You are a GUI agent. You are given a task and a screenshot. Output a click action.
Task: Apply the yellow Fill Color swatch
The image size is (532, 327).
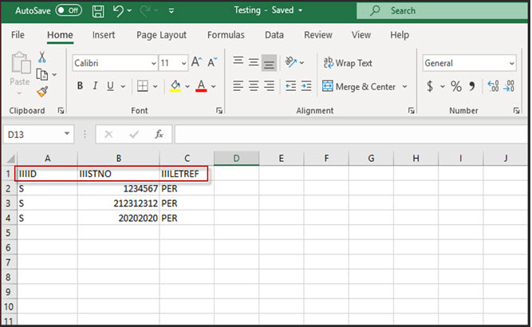click(x=175, y=86)
